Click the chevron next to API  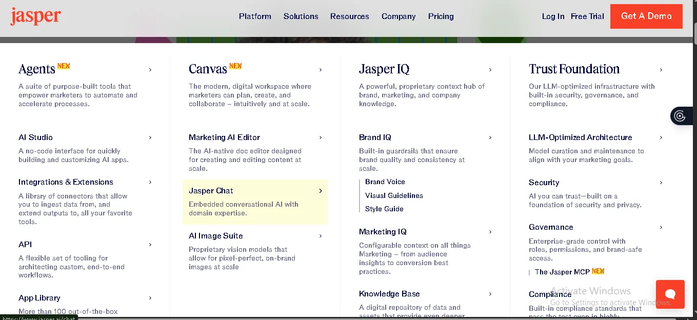(150, 245)
